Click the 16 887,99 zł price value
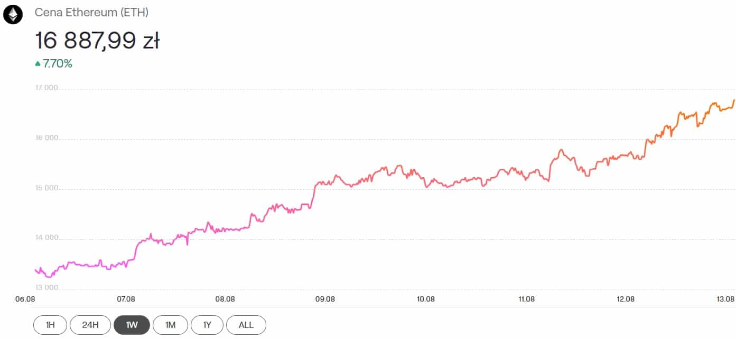This screenshot has width=736, height=339. pyautogui.click(x=97, y=41)
